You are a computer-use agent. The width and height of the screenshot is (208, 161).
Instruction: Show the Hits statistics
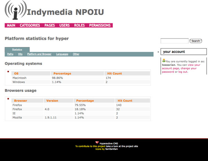click(20, 54)
